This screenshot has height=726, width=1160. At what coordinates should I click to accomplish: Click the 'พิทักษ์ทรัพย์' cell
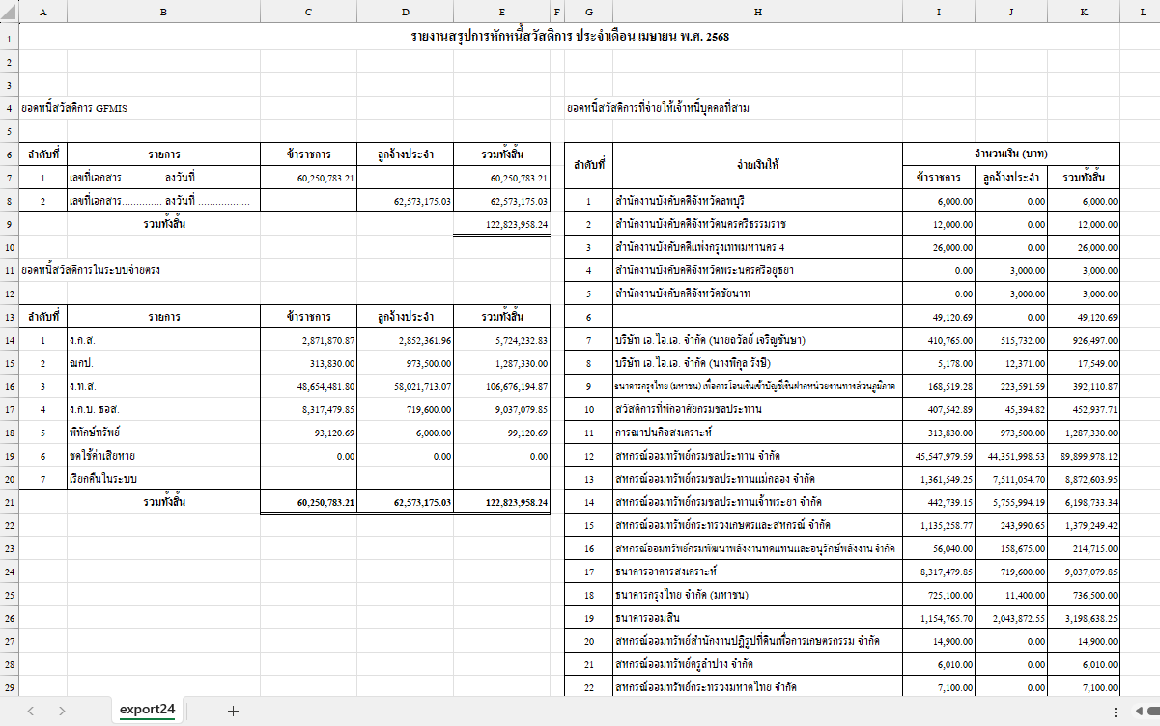tap(163, 433)
